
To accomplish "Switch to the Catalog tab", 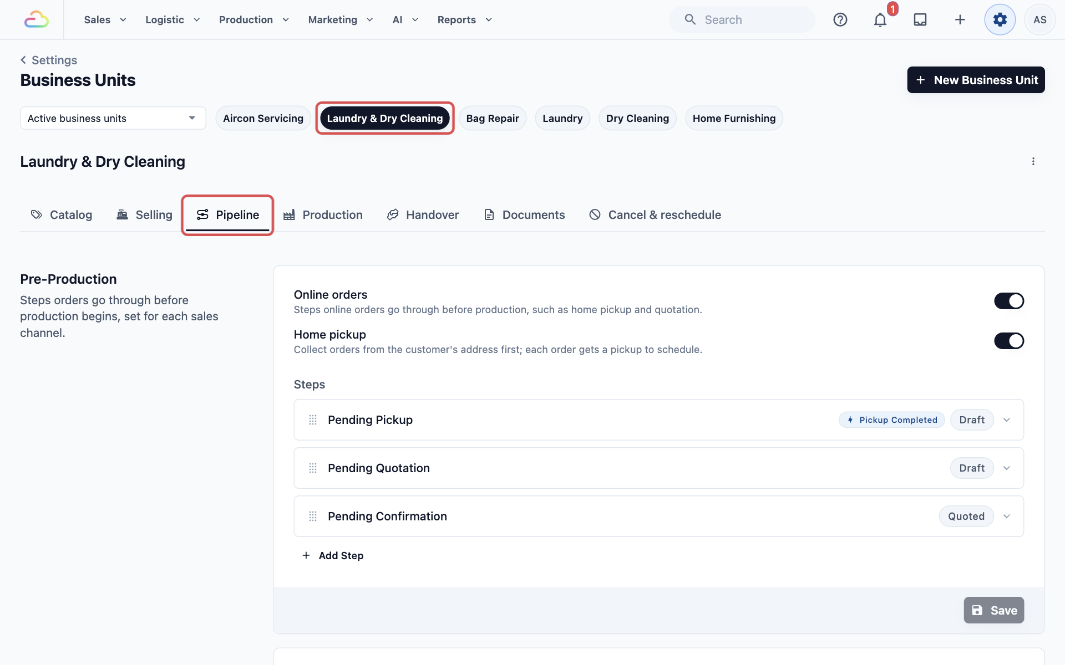I will (62, 214).
